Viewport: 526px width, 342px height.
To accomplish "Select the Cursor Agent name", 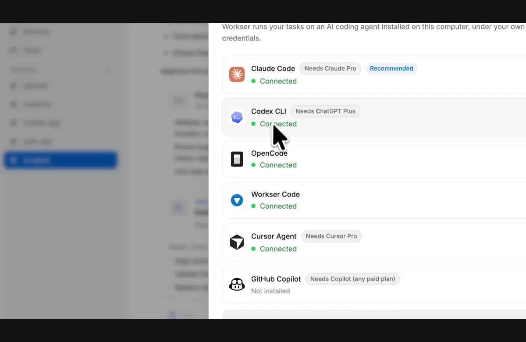I will click(274, 236).
